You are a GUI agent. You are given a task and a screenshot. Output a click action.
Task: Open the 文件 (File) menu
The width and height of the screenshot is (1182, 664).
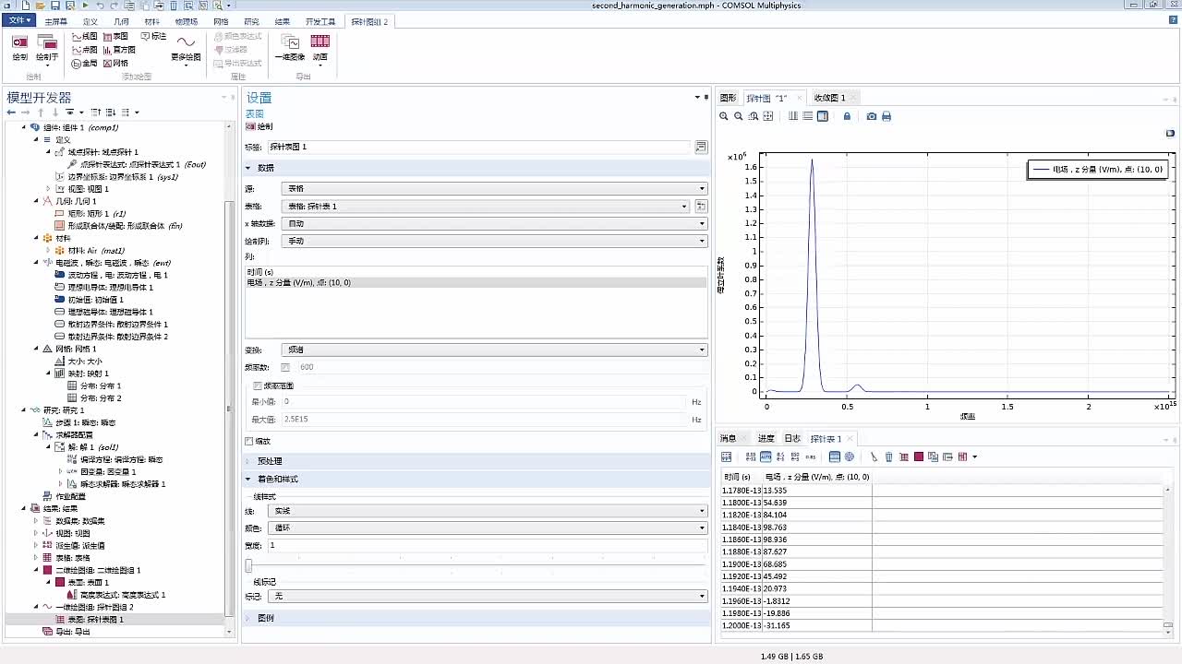click(x=18, y=20)
